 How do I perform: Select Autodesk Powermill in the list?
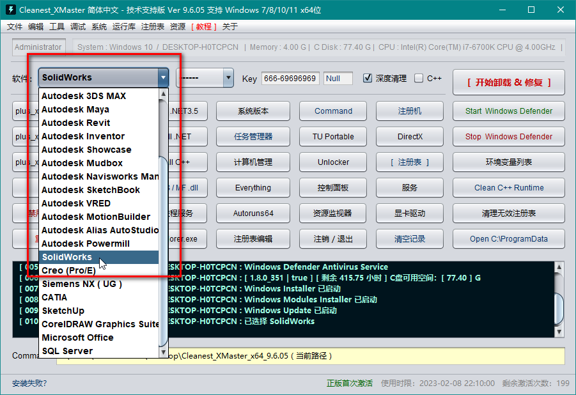coord(99,244)
